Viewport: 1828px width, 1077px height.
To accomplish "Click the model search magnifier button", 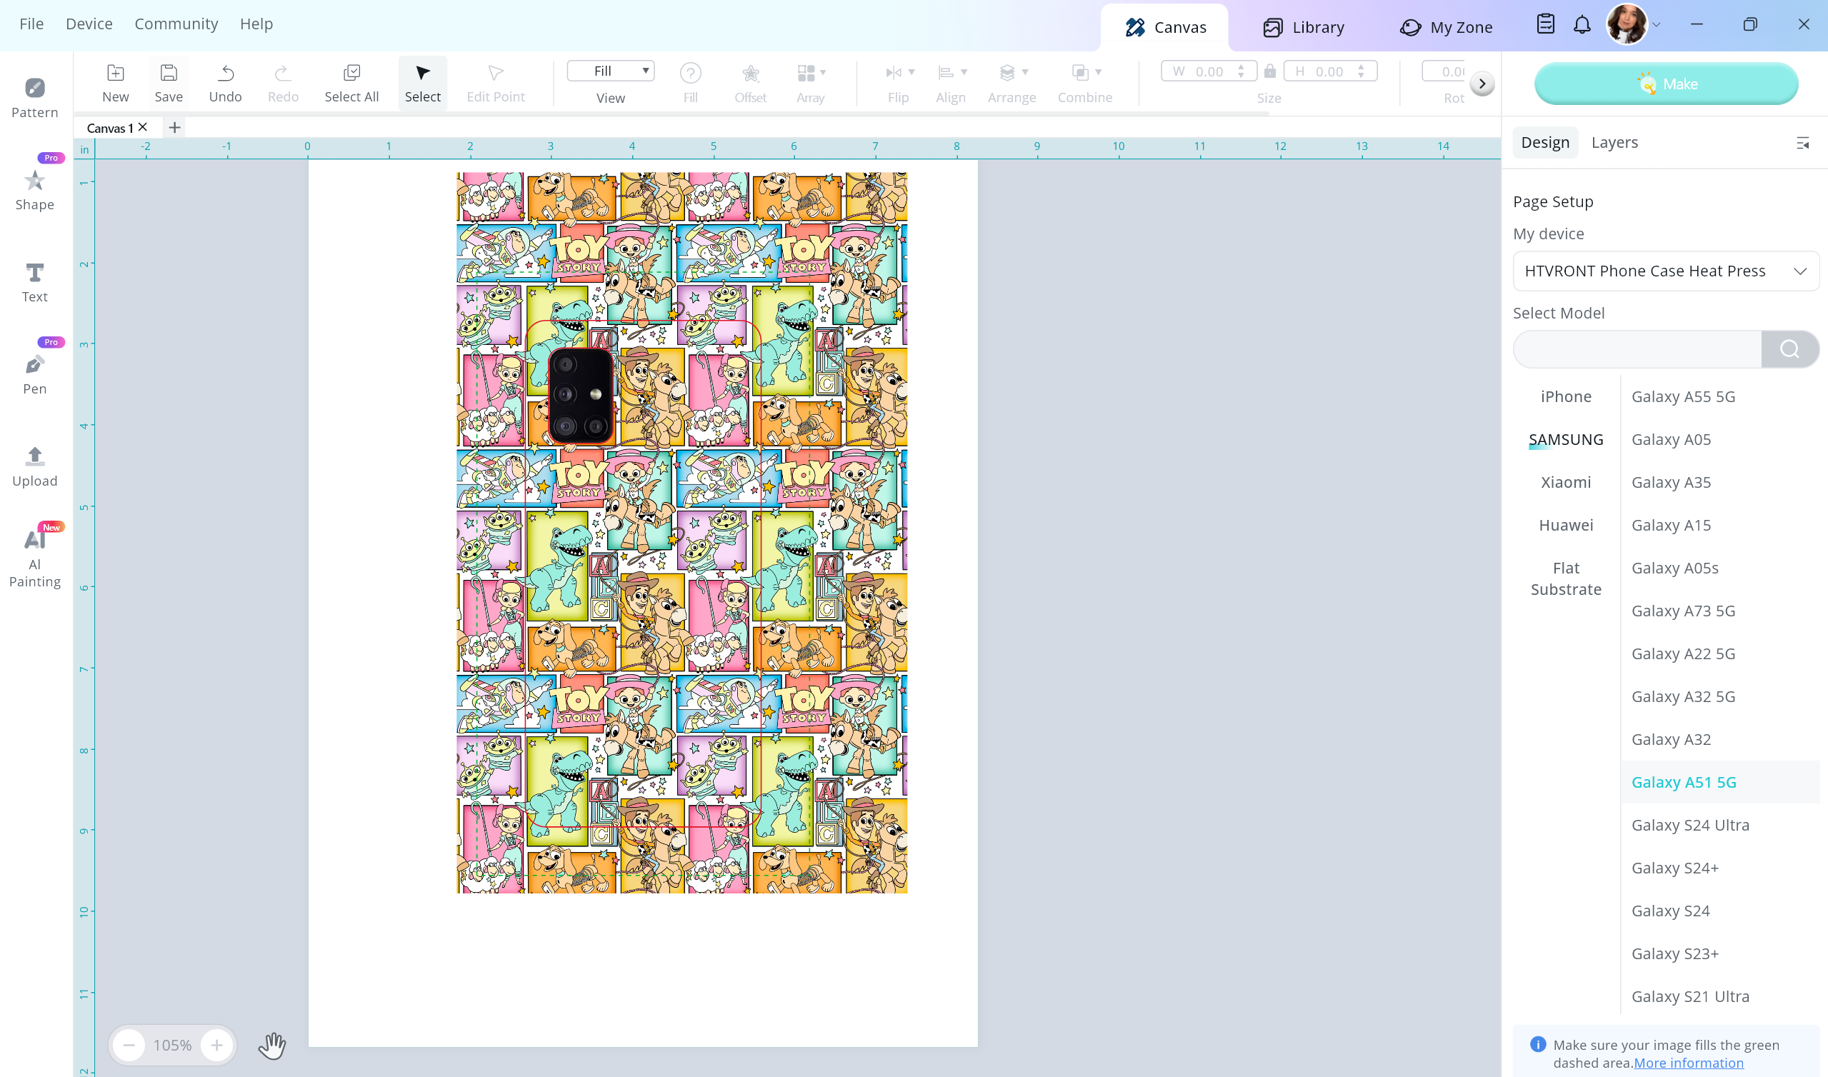I will point(1789,349).
